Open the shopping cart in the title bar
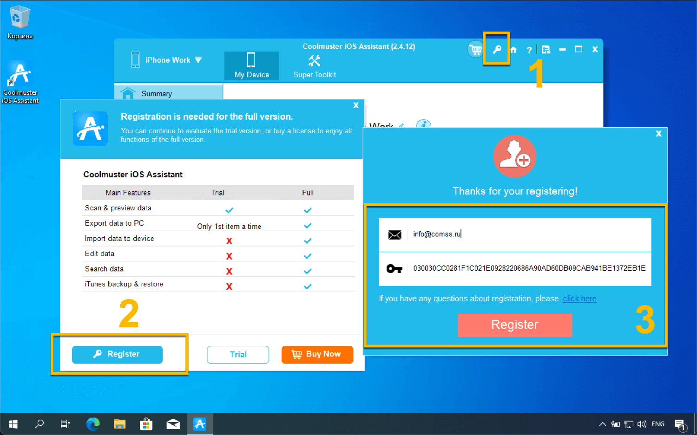Image resolution: width=697 pixels, height=435 pixels. point(475,49)
